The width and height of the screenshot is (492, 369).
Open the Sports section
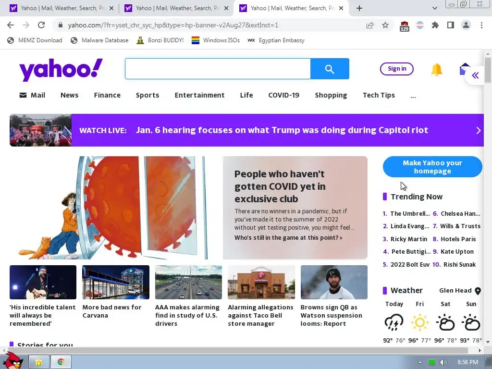(x=148, y=95)
